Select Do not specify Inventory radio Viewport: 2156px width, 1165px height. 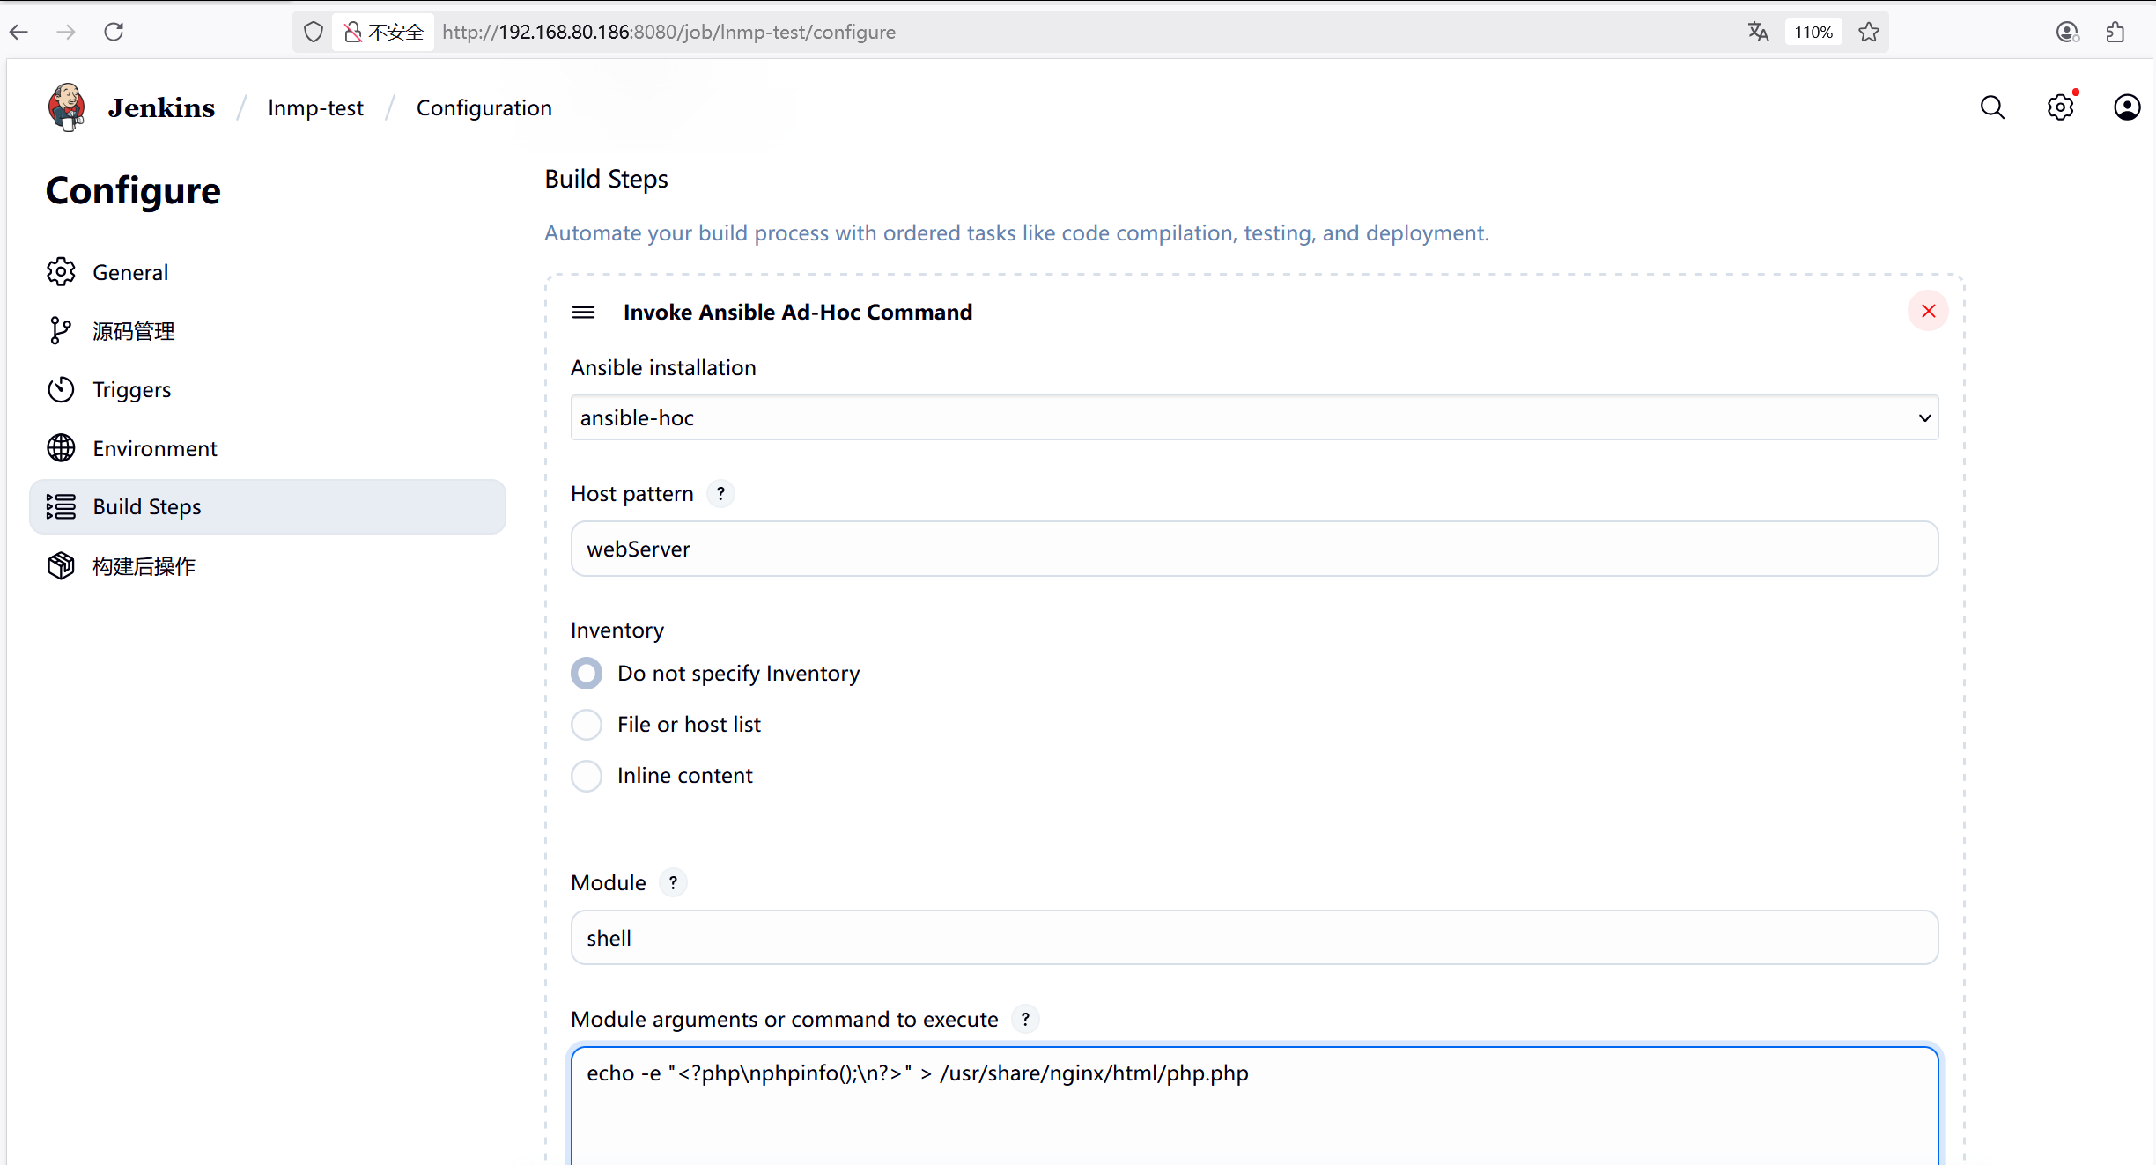587,674
